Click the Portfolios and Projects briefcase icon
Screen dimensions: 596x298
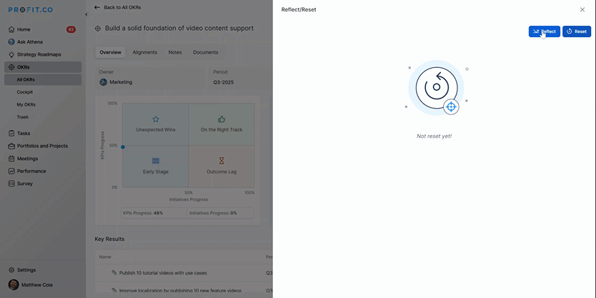click(11, 146)
